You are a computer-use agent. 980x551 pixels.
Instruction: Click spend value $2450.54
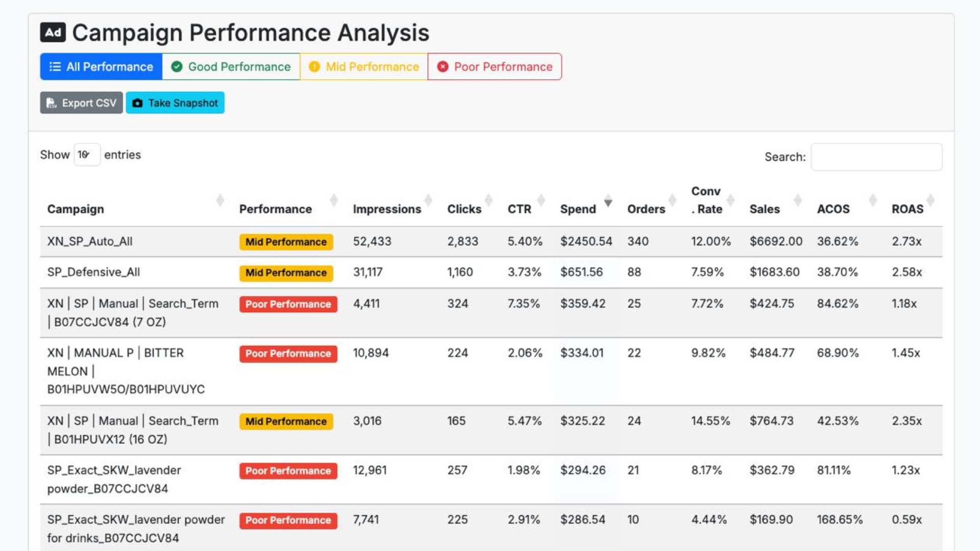[x=586, y=241]
